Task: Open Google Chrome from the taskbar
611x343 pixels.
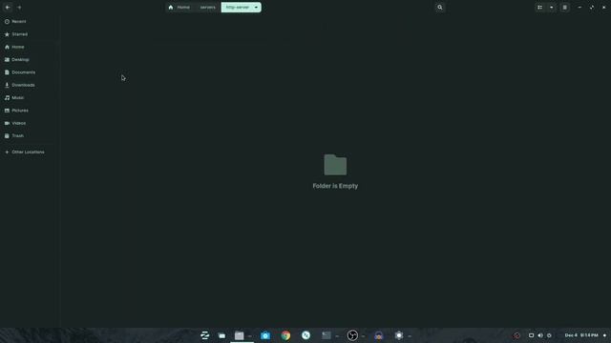Action: click(285, 335)
